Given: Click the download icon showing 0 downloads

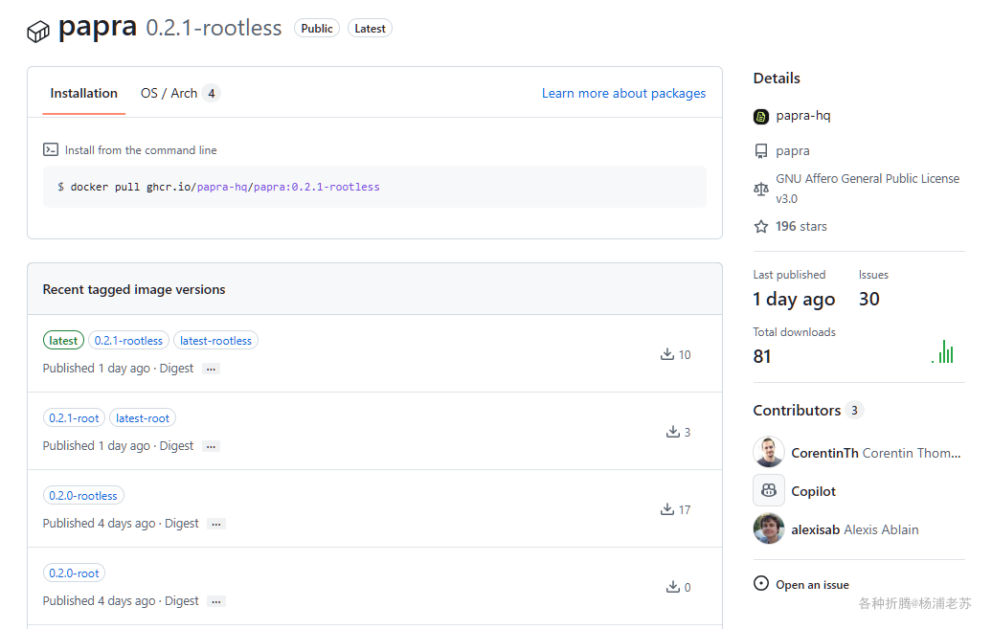Looking at the screenshot, I should [x=672, y=587].
